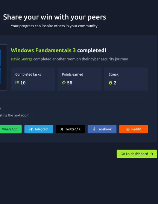158x204 pixels.
Task: Click the Telegram paper plane icon
Action: [x=31, y=129]
